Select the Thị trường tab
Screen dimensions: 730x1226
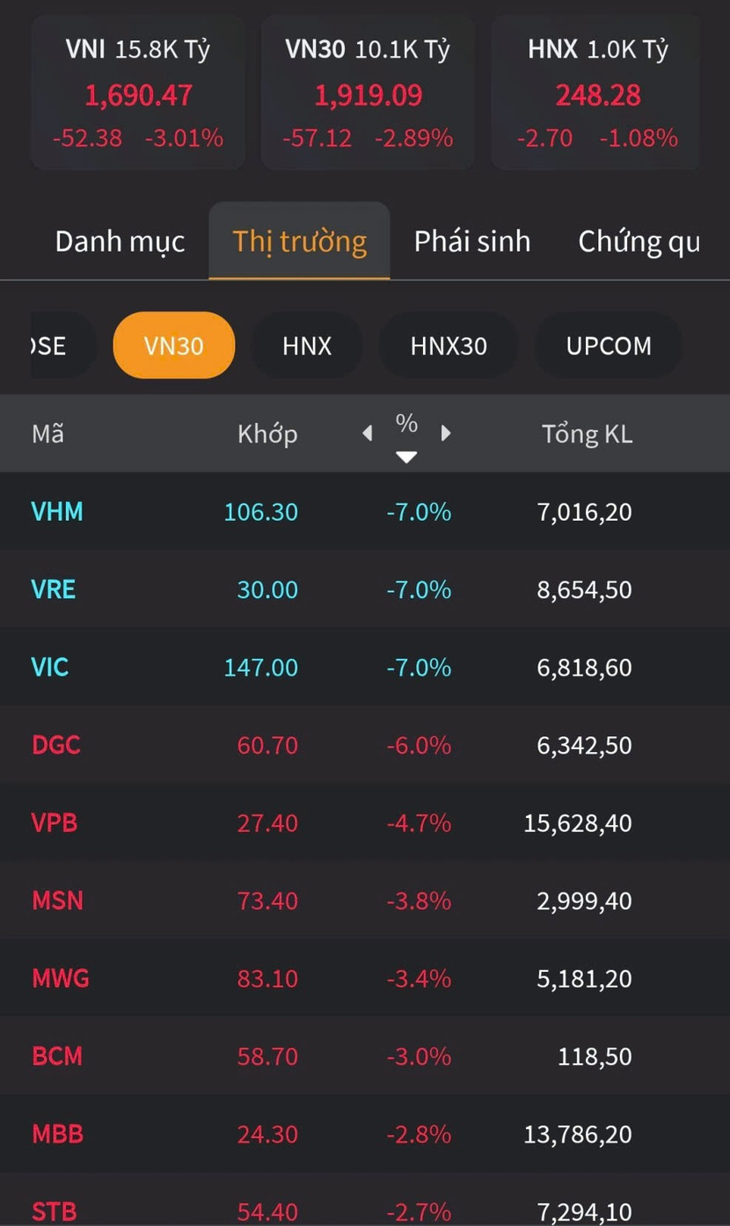click(x=299, y=242)
